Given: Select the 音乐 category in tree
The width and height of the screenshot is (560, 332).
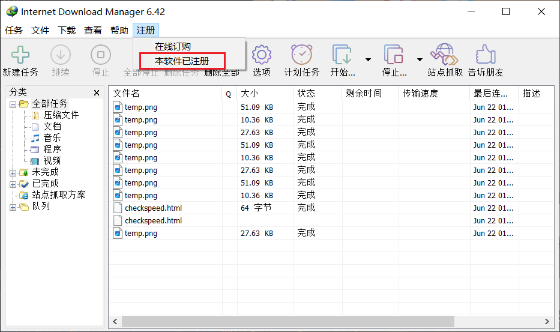Looking at the screenshot, I should [x=52, y=138].
